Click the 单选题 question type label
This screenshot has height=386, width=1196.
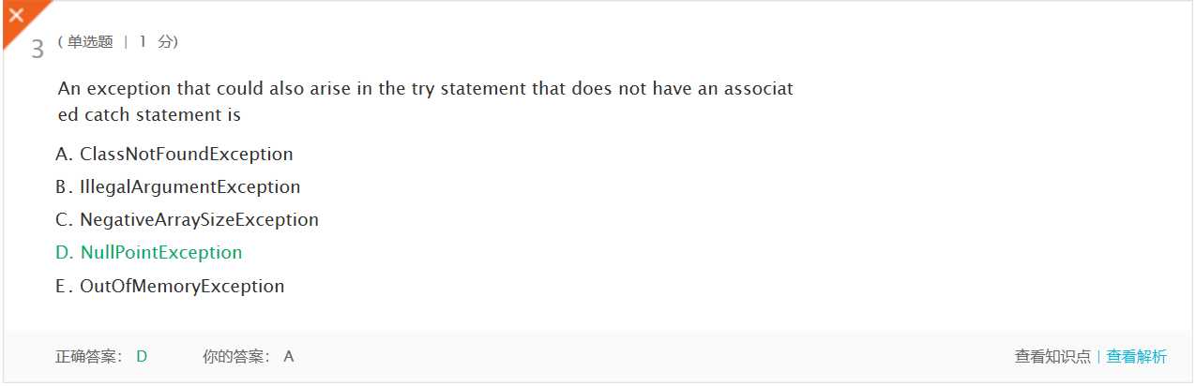(x=90, y=41)
